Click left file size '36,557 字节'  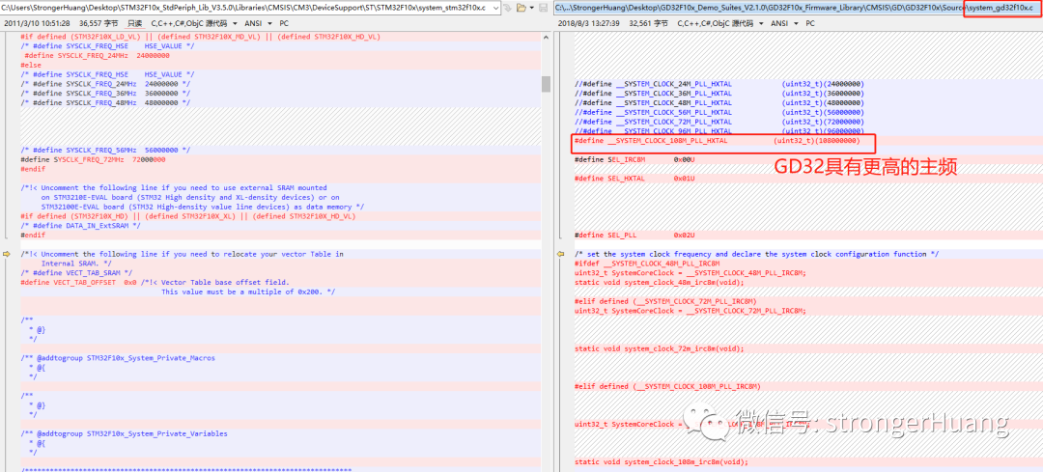coord(99,22)
